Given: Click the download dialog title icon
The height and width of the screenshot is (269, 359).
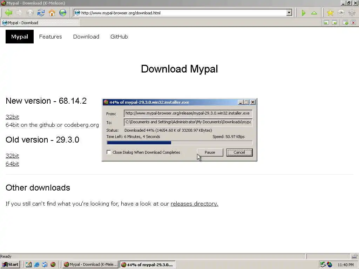Looking at the screenshot, I should coord(106,102).
